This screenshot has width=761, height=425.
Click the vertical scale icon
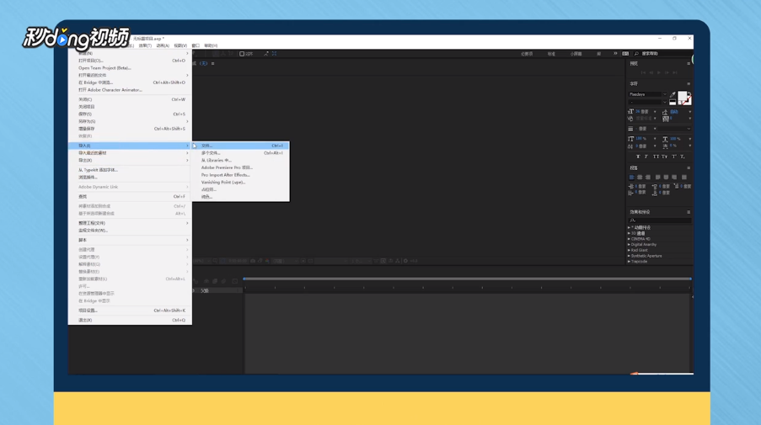(x=631, y=139)
